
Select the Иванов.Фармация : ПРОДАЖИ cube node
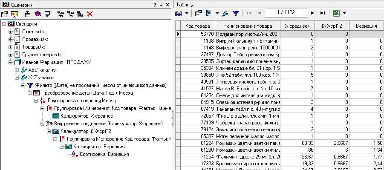coord(57,62)
